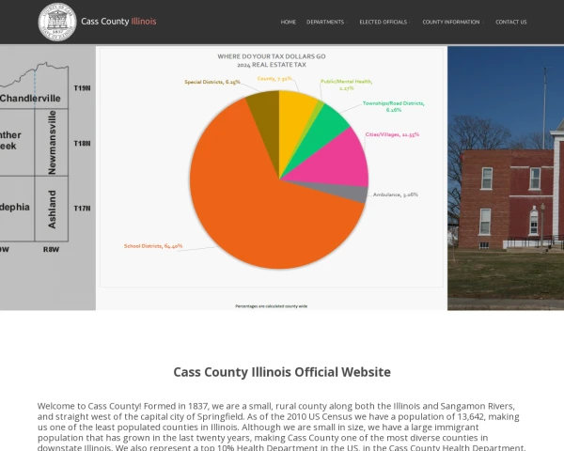This screenshot has height=451, width=564.
Task: Click 'Chandlerville' on the township map
Action: pyautogui.click(x=30, y=98)
